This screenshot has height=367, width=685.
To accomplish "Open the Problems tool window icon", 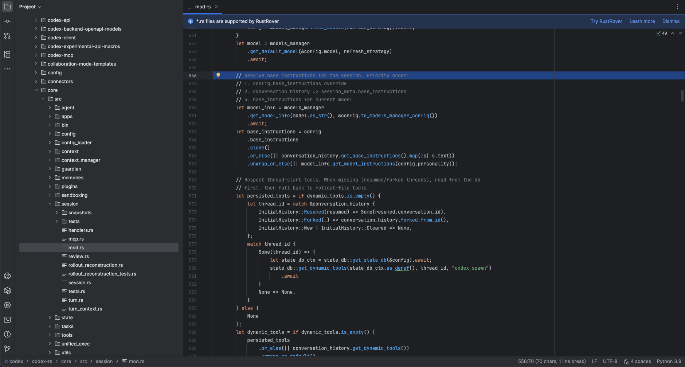I will [x=7, y=334].
